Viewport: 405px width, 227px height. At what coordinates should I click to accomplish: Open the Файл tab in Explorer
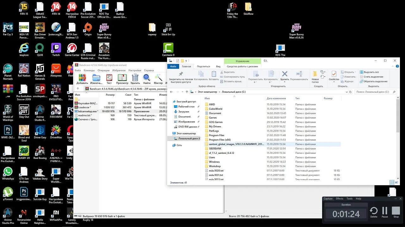coord(173,67)
